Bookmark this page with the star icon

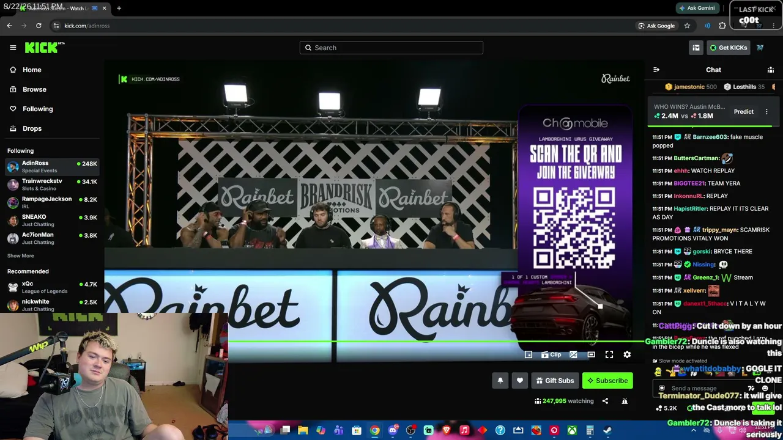687,26
